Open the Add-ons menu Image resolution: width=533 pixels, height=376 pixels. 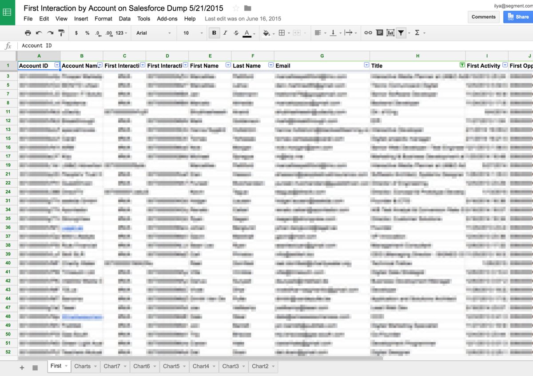(x=167, y=19)
